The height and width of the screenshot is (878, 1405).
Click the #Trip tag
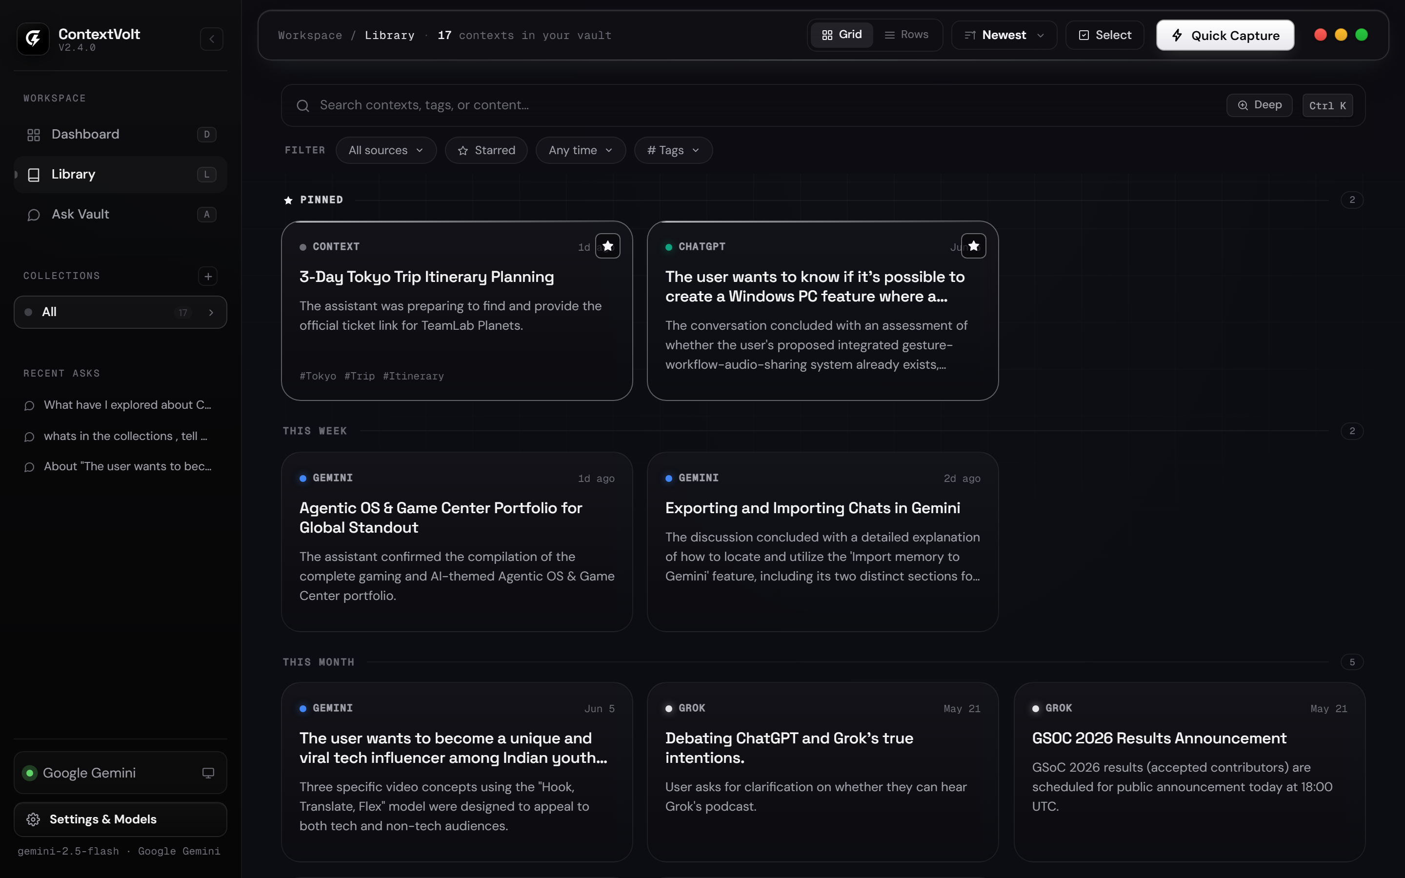pos(360,376)
